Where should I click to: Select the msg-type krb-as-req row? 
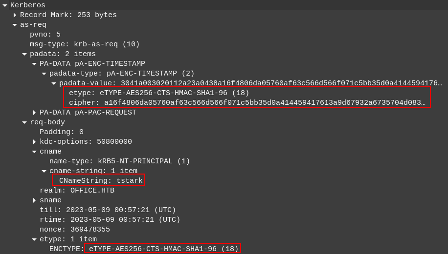tap(85, 44)
